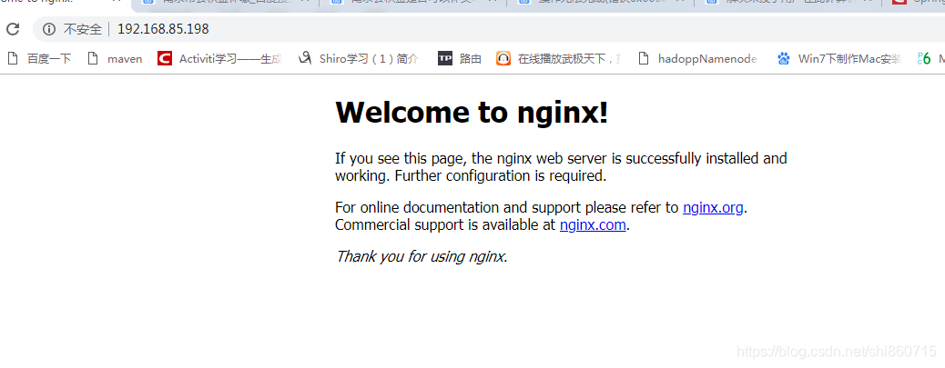Click the 'Commercial support is available at' text
This screenshot has height=368, width=945.
445,225
